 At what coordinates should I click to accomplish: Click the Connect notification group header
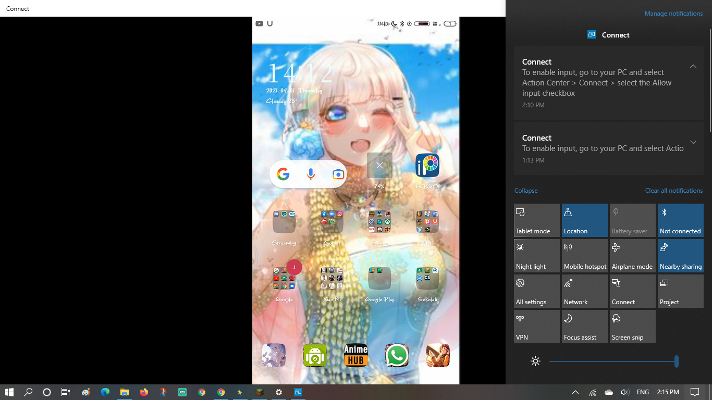(x=609, y=35)
